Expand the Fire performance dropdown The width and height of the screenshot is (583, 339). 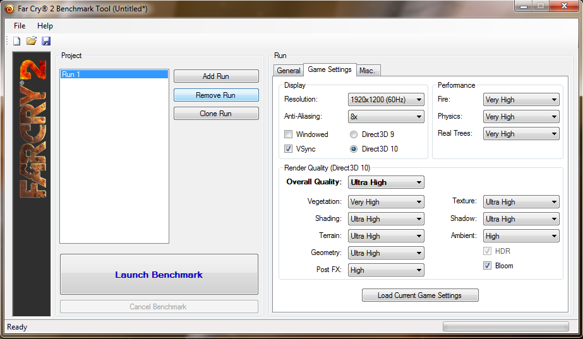[521, 100]
